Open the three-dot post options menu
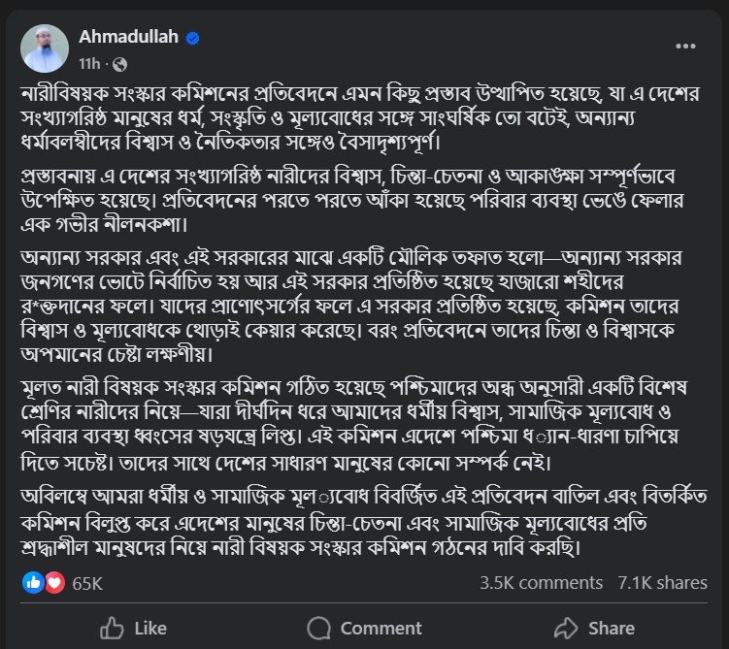This screenshot has width=729, height=649. (x=685, y=46)
